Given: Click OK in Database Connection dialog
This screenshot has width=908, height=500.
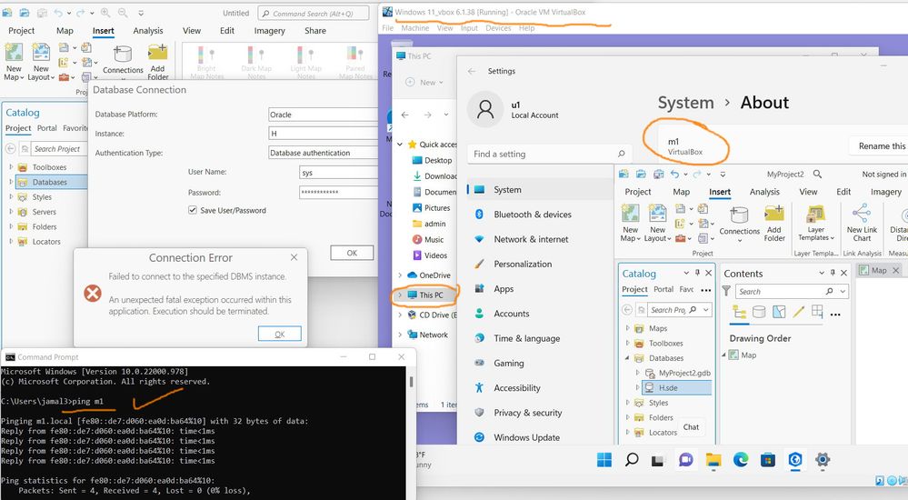Looking at the screenshot, I should (352, 253).
